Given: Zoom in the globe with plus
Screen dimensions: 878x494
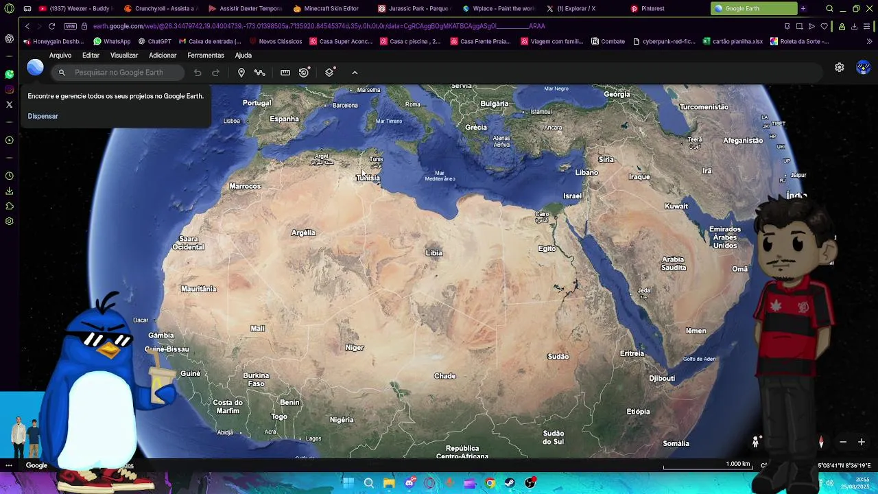Looking at the screenshot, I should (862, 442).
